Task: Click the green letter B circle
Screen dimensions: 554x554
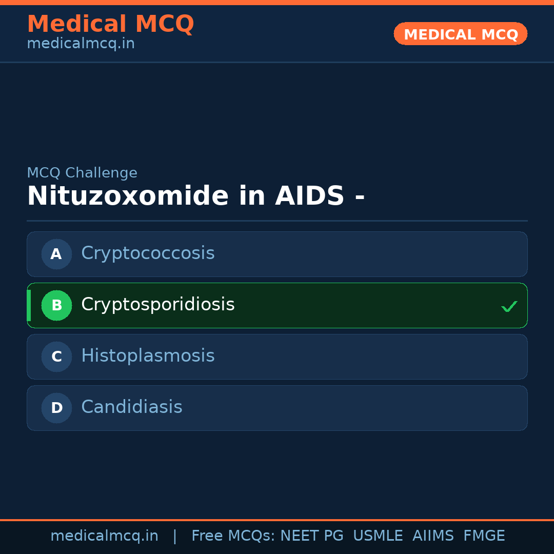Action: [56, 305]
